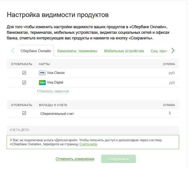The image size is (188, 169).
Task: Open the partly hidden Соц. прил. tab
Action: click(160, 51)
